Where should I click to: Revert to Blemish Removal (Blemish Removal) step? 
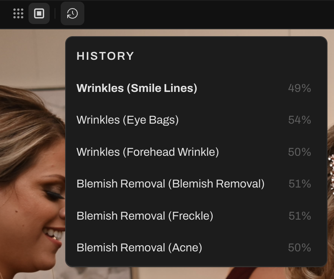coord(170,184)
